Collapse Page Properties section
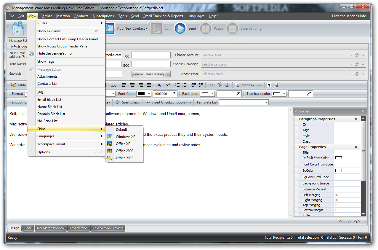Image resolution: width=378 pixels, height=250 pixels. pyautogui.click(x=356, y=147)
